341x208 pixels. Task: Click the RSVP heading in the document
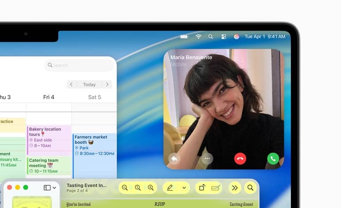click(159, 204)
